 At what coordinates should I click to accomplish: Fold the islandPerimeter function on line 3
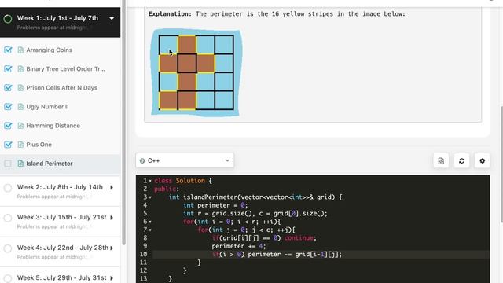pyautogui.click(x=150, y=197)
